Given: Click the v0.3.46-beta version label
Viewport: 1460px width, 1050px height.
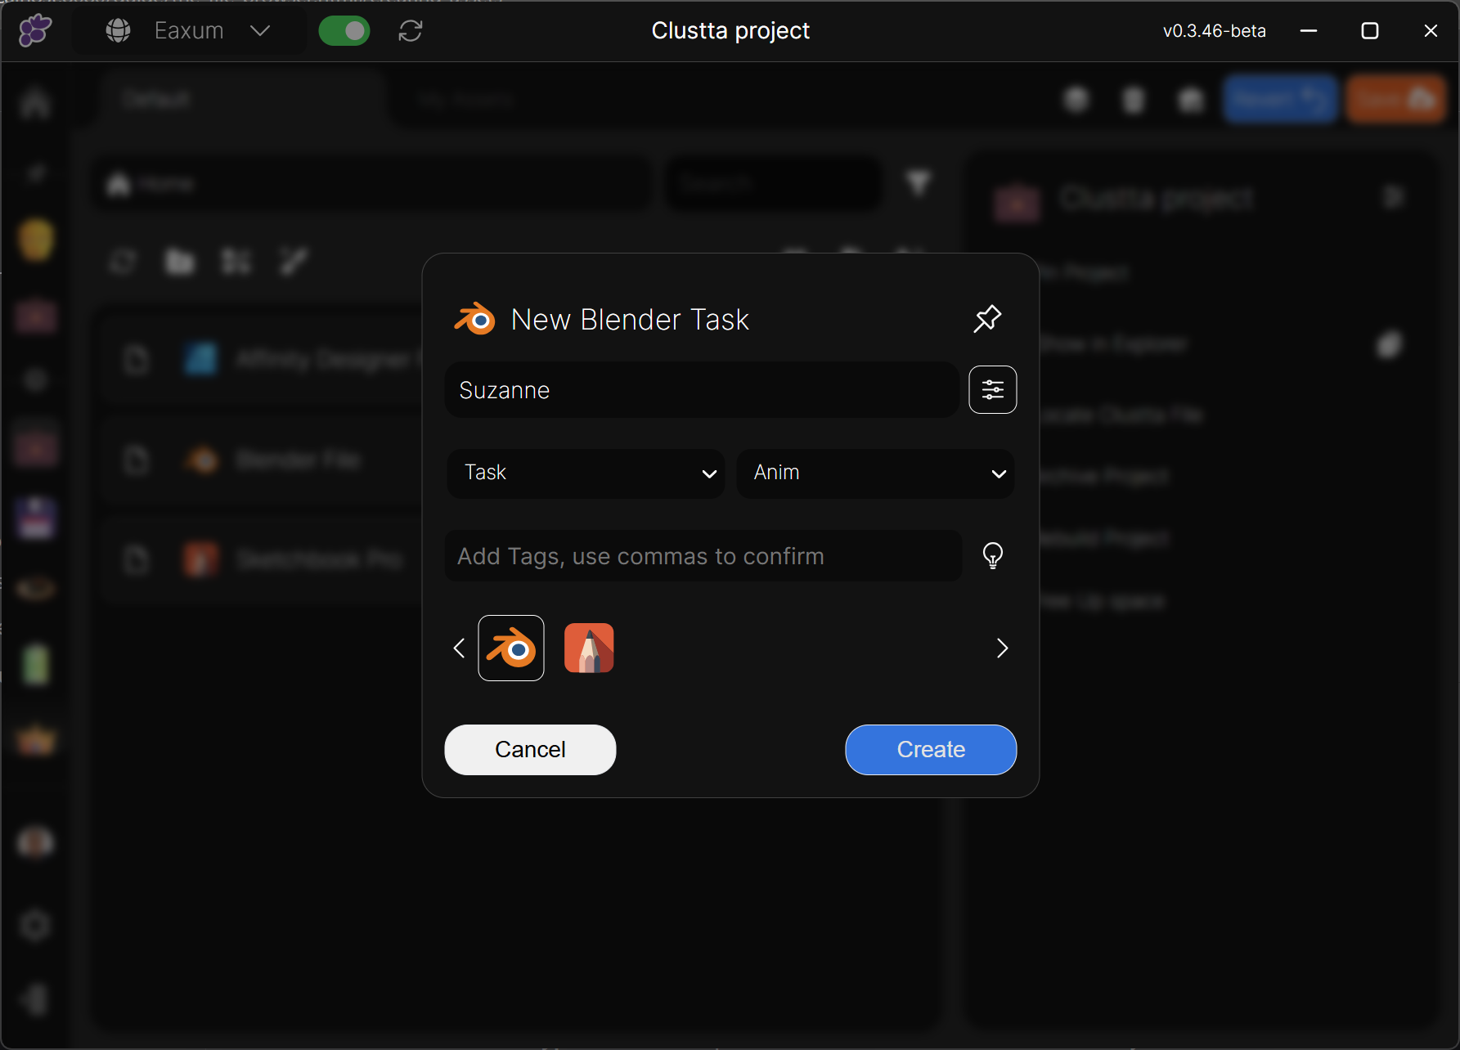Looking at the screenshot, I should click(1215, 31).
